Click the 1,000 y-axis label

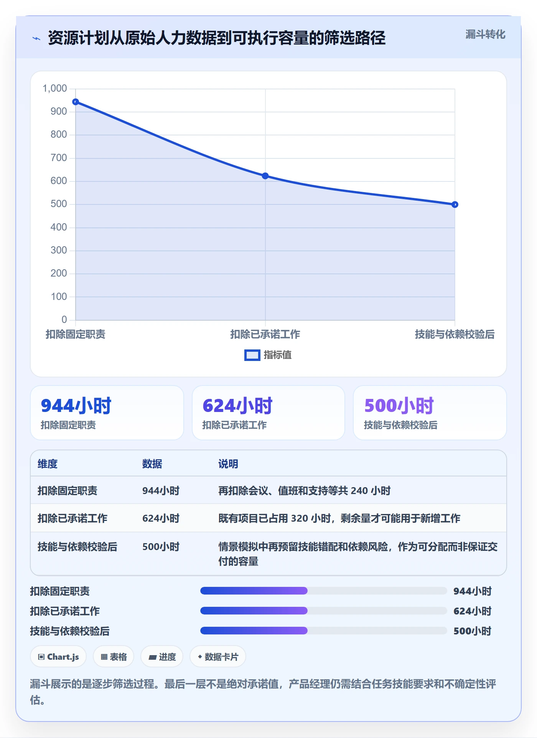click(x=55, y=89)
